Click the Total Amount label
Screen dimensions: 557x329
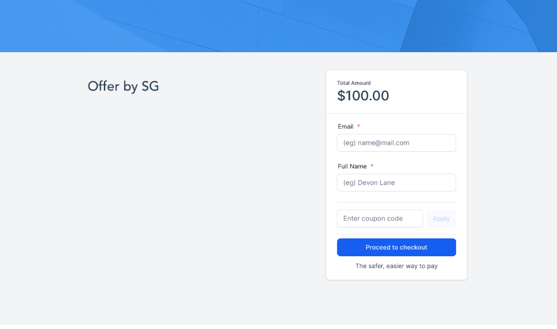(x=354, y=83)
